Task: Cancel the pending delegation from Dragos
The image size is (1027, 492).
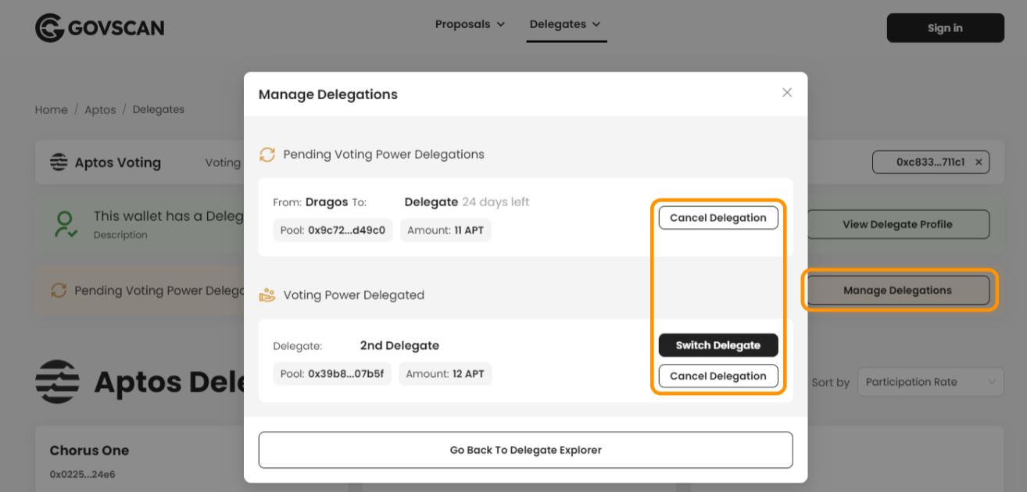Action: (x=717, y=217)
